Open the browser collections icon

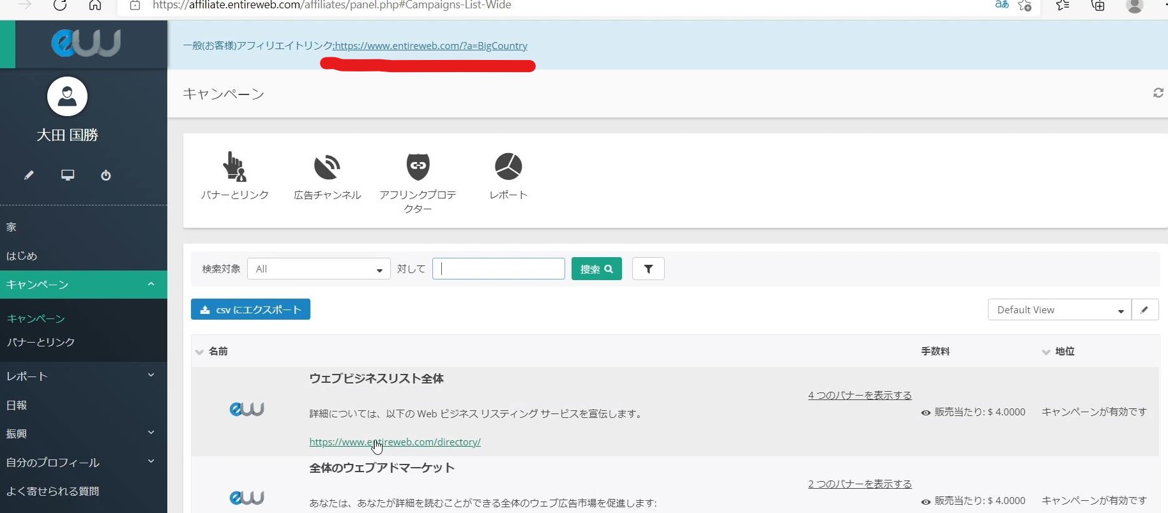1098,6
